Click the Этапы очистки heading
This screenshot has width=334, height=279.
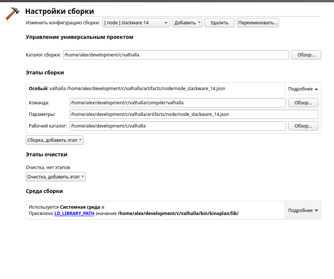[x=46, y=154]
